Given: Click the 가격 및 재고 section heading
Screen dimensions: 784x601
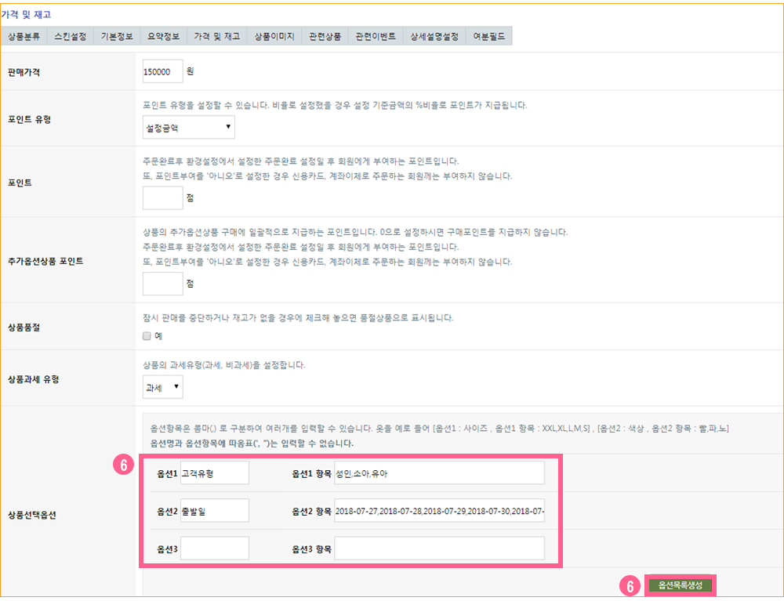Looking at the screenshot, I should coord(26,15).
